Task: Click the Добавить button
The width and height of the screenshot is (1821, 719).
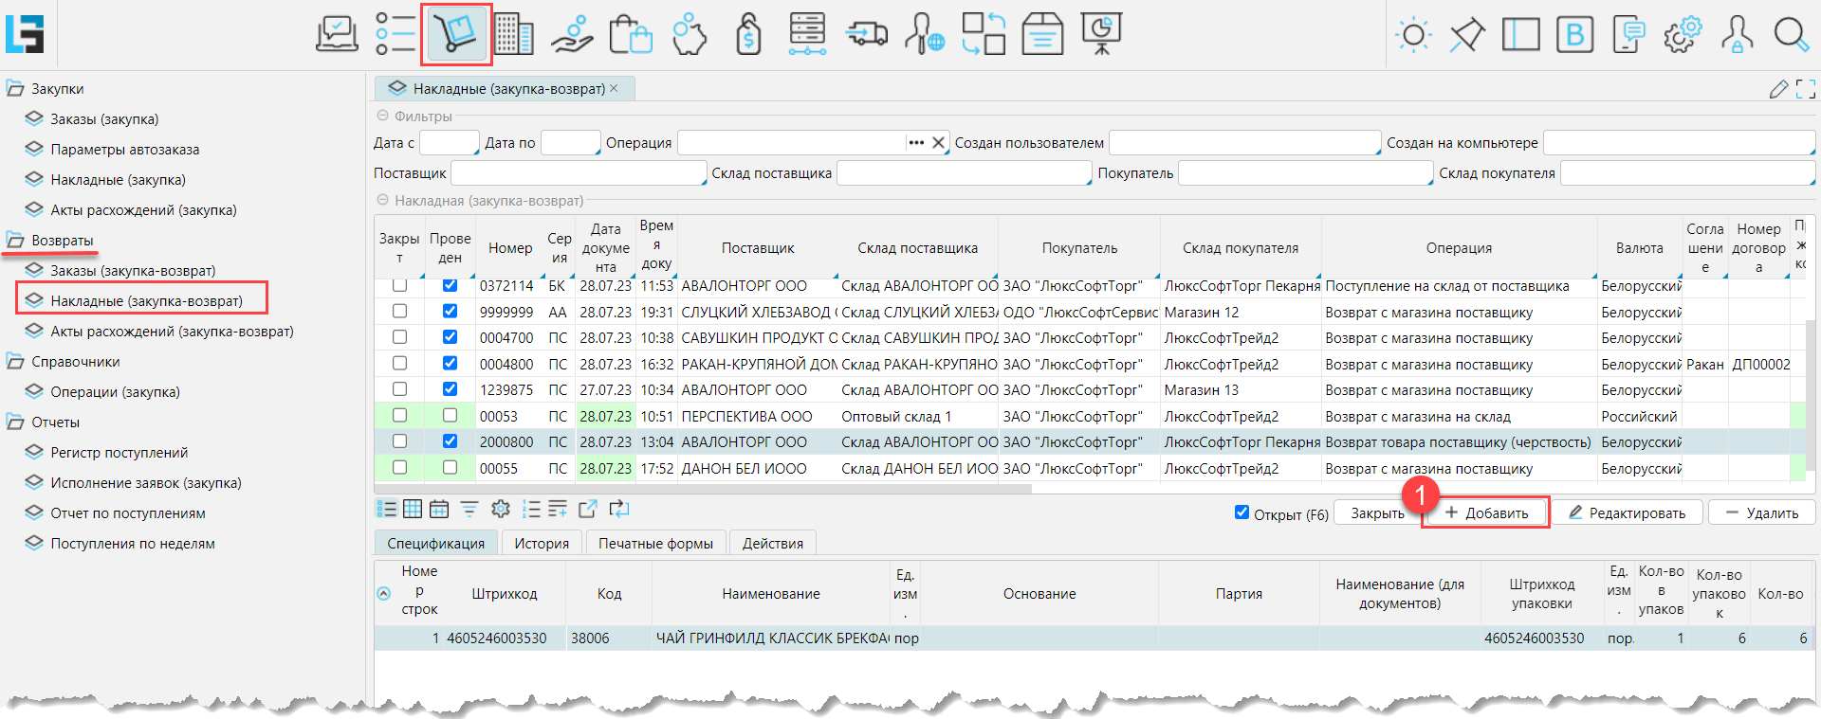Action: (1485, 512)
